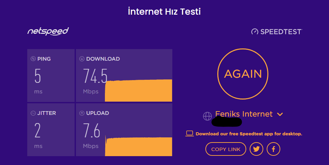Click the jitter icon beside JITTER label
The width and height of the screenshot is (329, 165).
click(x=33, y=113)
